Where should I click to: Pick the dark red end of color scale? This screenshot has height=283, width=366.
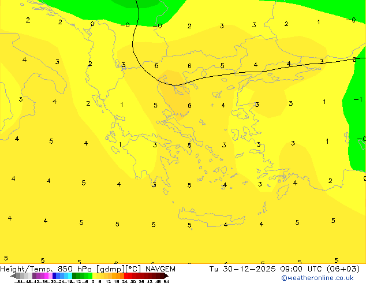point(162,276)
